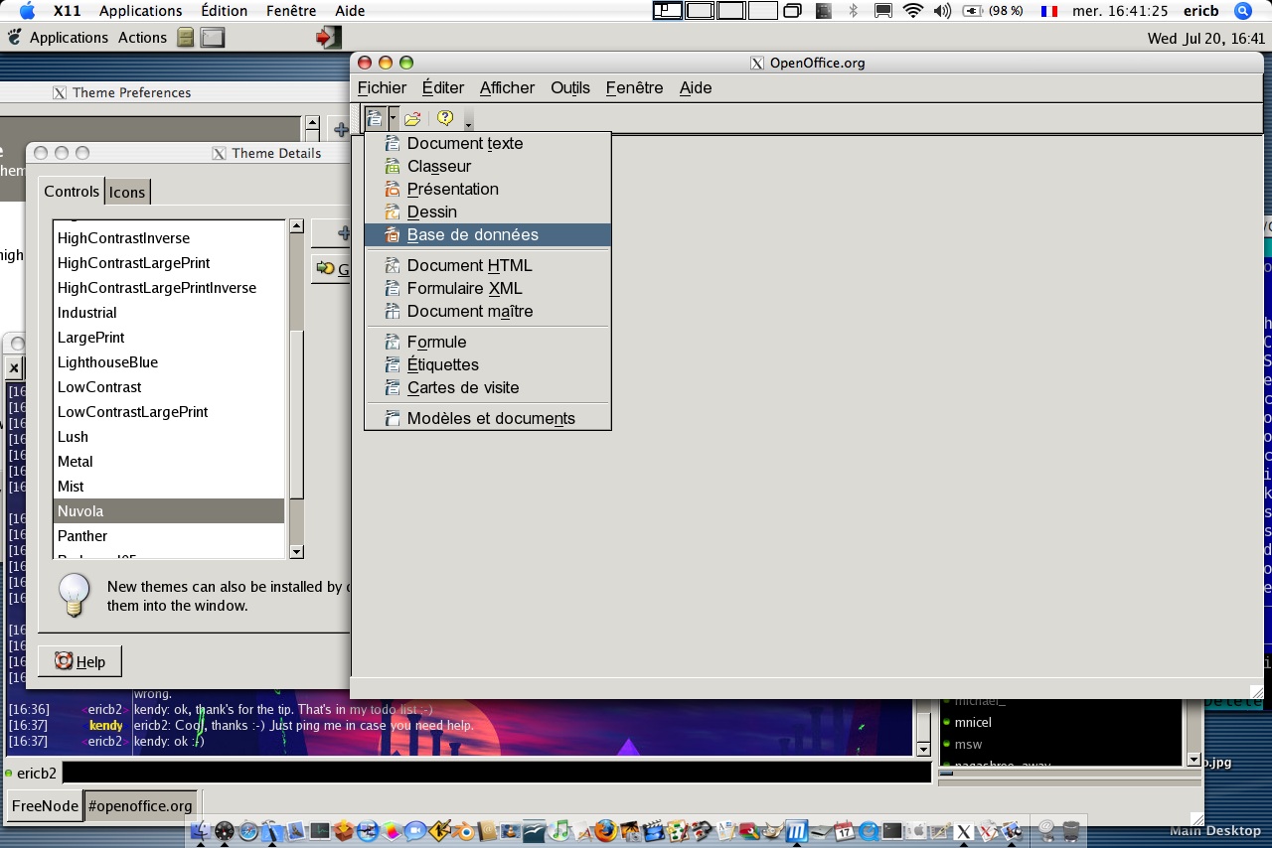The image size is (1272, 848).
Task: Expand the New document dropdown arrow
Action: click(x=393, y=118)
